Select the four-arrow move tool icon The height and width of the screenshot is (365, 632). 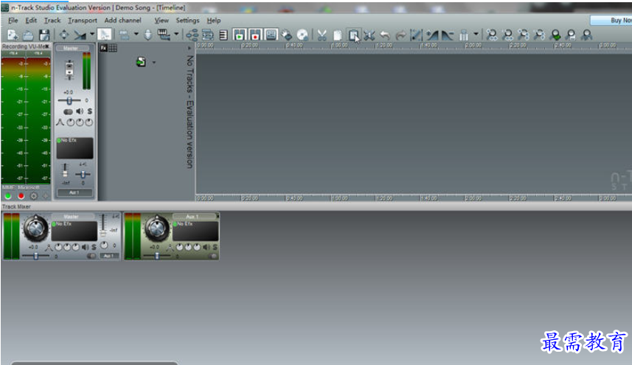(63, 35)
